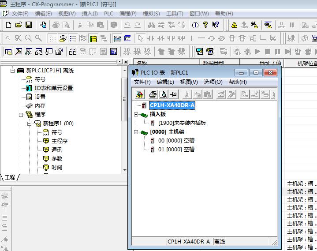Click the yellow question mark help icon
The image size is (317, 251).
(205, 25)
